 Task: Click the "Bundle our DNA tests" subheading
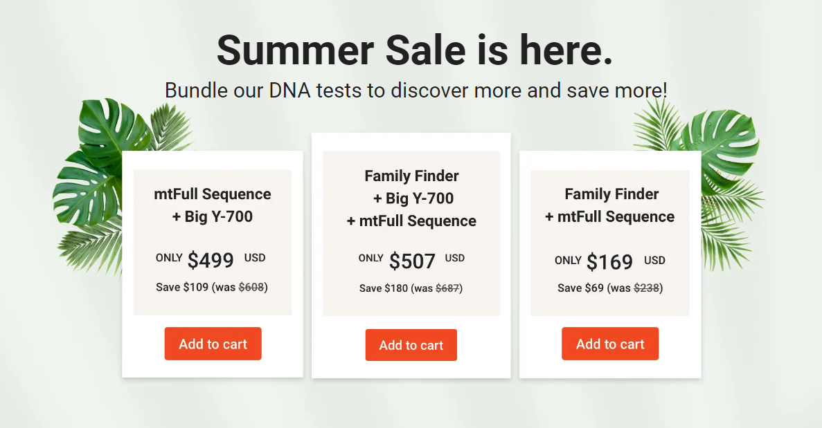point(416,90)
